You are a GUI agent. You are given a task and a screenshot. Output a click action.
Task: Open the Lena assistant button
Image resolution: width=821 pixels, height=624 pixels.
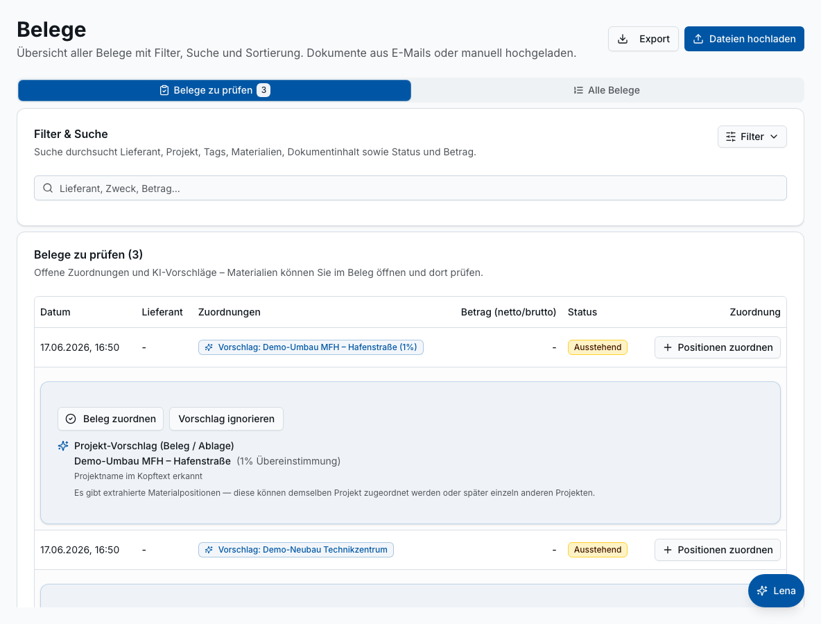[x=776, y=591]
